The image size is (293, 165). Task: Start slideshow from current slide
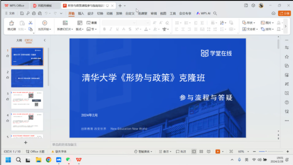(x=44, y=23)
